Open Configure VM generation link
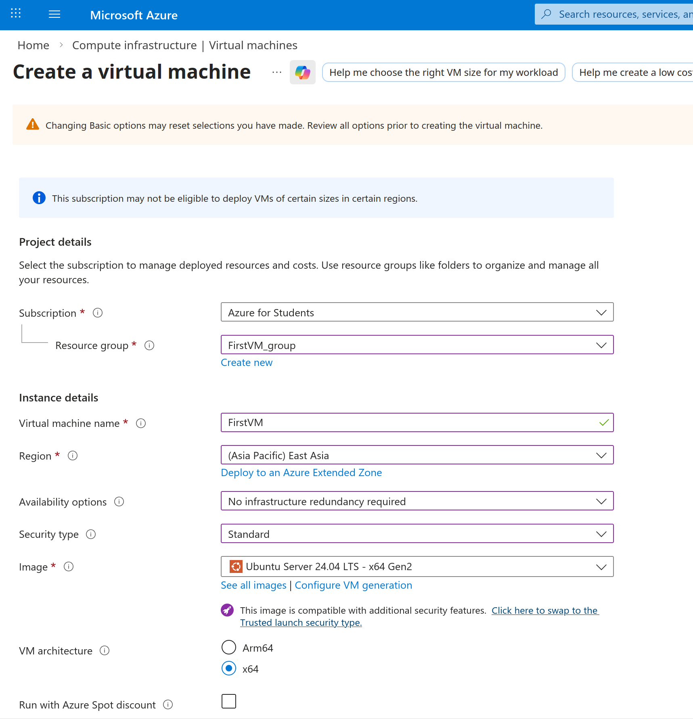Image resolution: width=693 pixels, height=719 pixels. click(x=354, y=585)
